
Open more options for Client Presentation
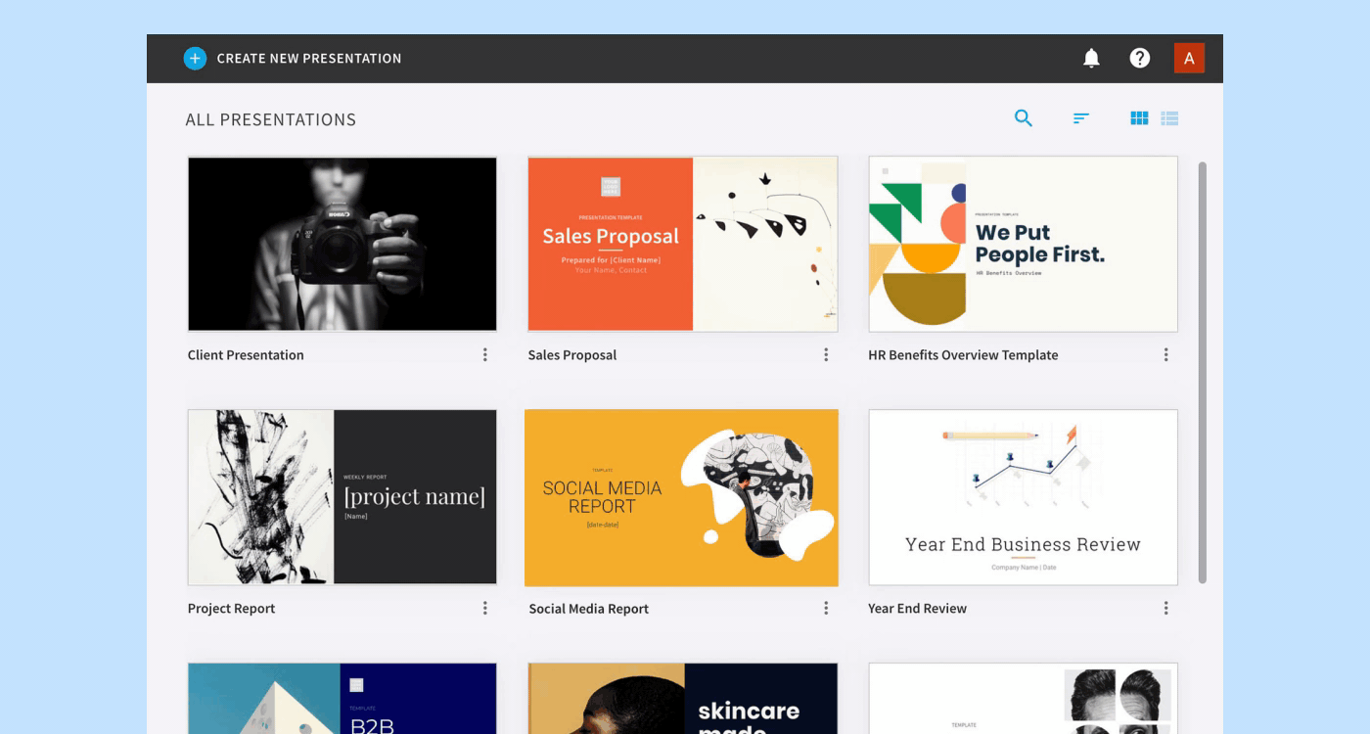pos(484,355)
